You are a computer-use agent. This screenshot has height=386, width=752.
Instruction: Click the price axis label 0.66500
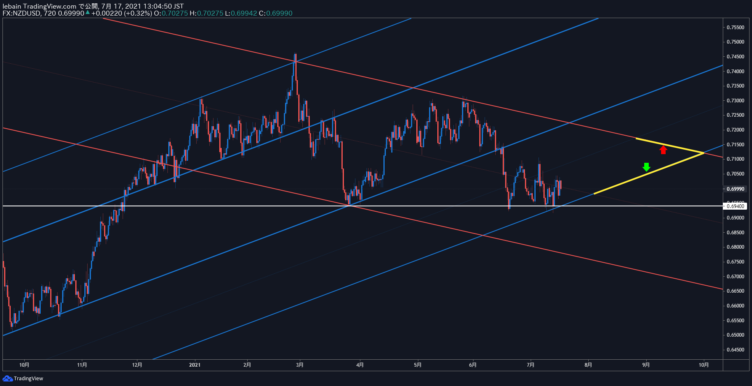[736, 291]
